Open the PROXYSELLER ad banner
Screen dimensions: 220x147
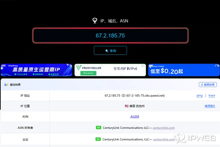point(110,70)
